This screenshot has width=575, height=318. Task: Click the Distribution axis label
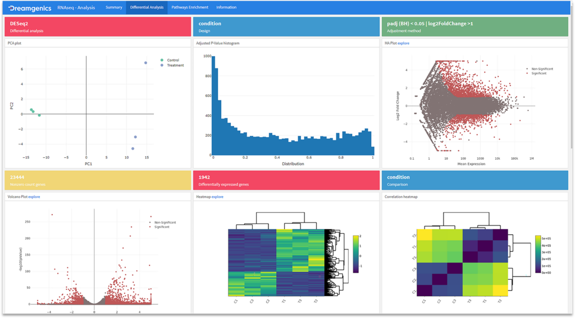(293, 164)
